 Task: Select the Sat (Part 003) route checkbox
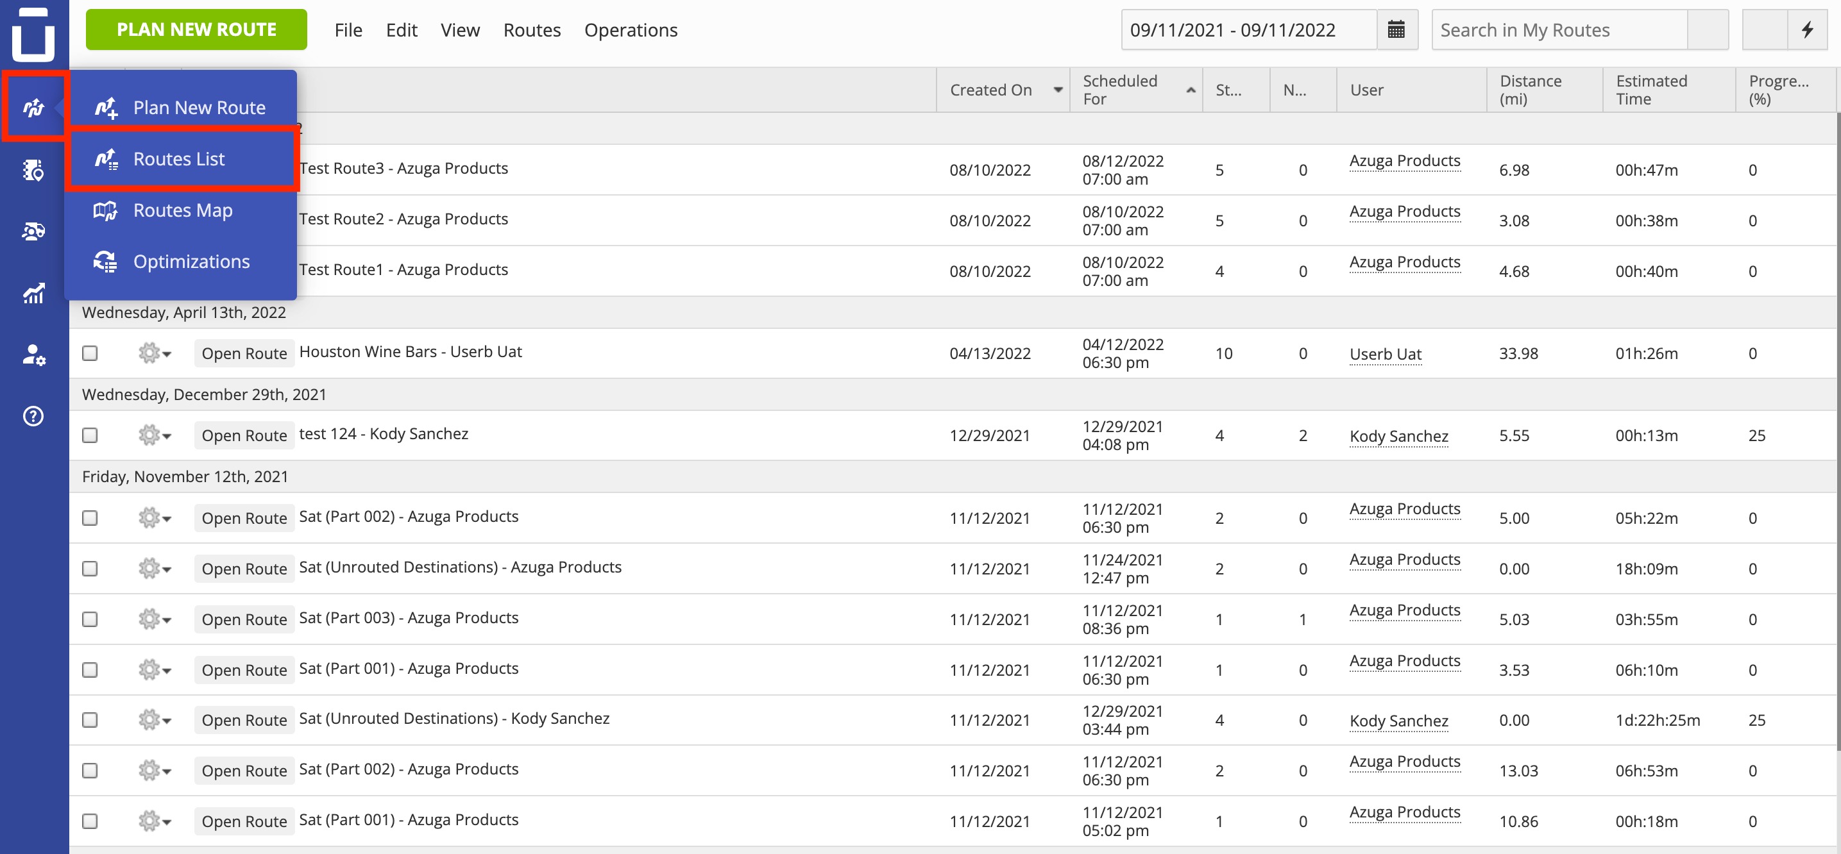click(x=90, y=619)
